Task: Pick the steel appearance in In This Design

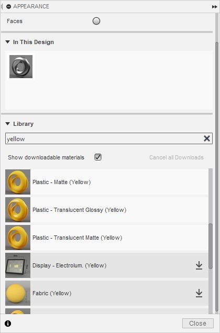Action: pyautogui.click(x=21, y=67)
